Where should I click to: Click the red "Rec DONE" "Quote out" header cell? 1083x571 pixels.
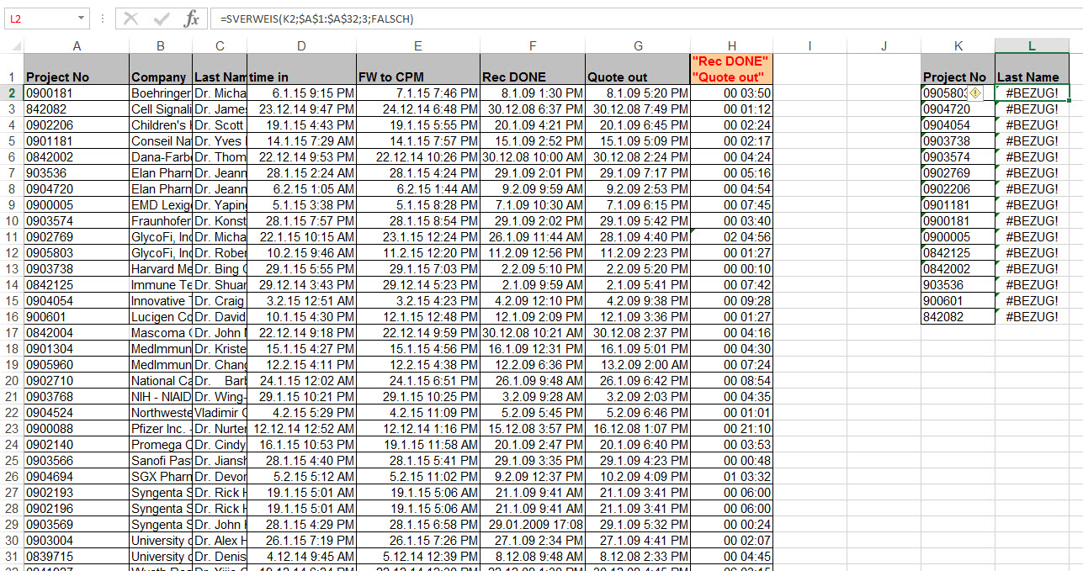coord(731,69)
